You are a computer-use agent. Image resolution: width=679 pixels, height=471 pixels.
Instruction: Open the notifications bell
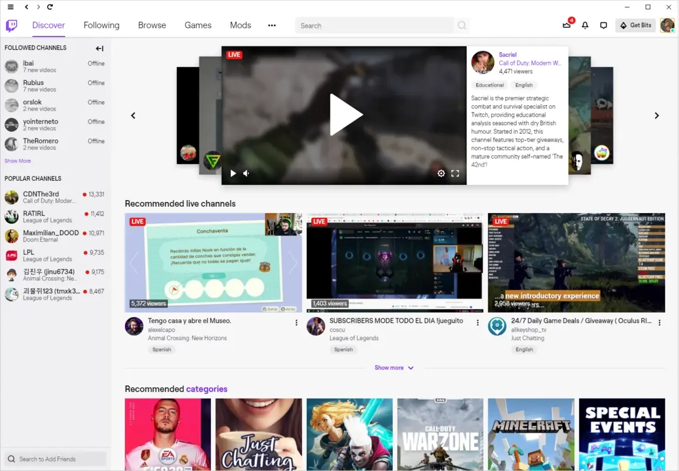coord(585,25)
